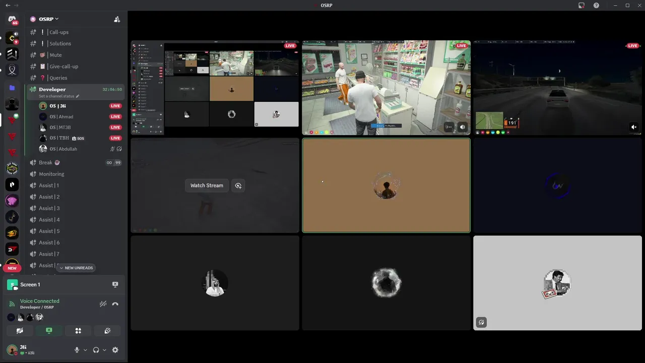Select the light gray participant tile
645x363 pixels.
point(557,283)
